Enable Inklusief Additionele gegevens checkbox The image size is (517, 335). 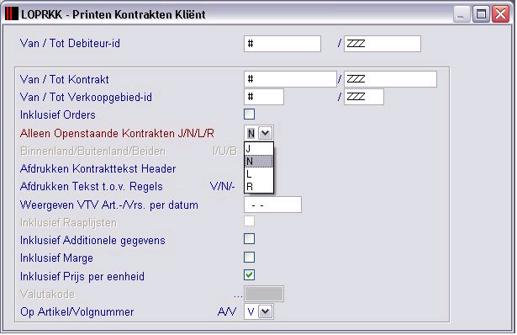click(250, 239)
